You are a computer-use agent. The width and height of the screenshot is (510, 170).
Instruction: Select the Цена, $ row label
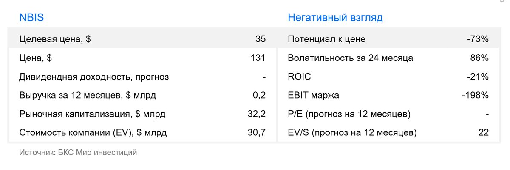36,58
